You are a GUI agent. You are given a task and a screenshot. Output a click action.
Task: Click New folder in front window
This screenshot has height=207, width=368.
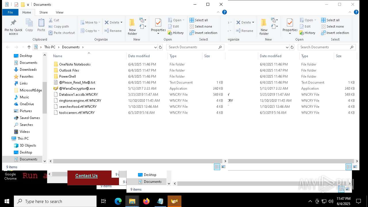(132, 27)
